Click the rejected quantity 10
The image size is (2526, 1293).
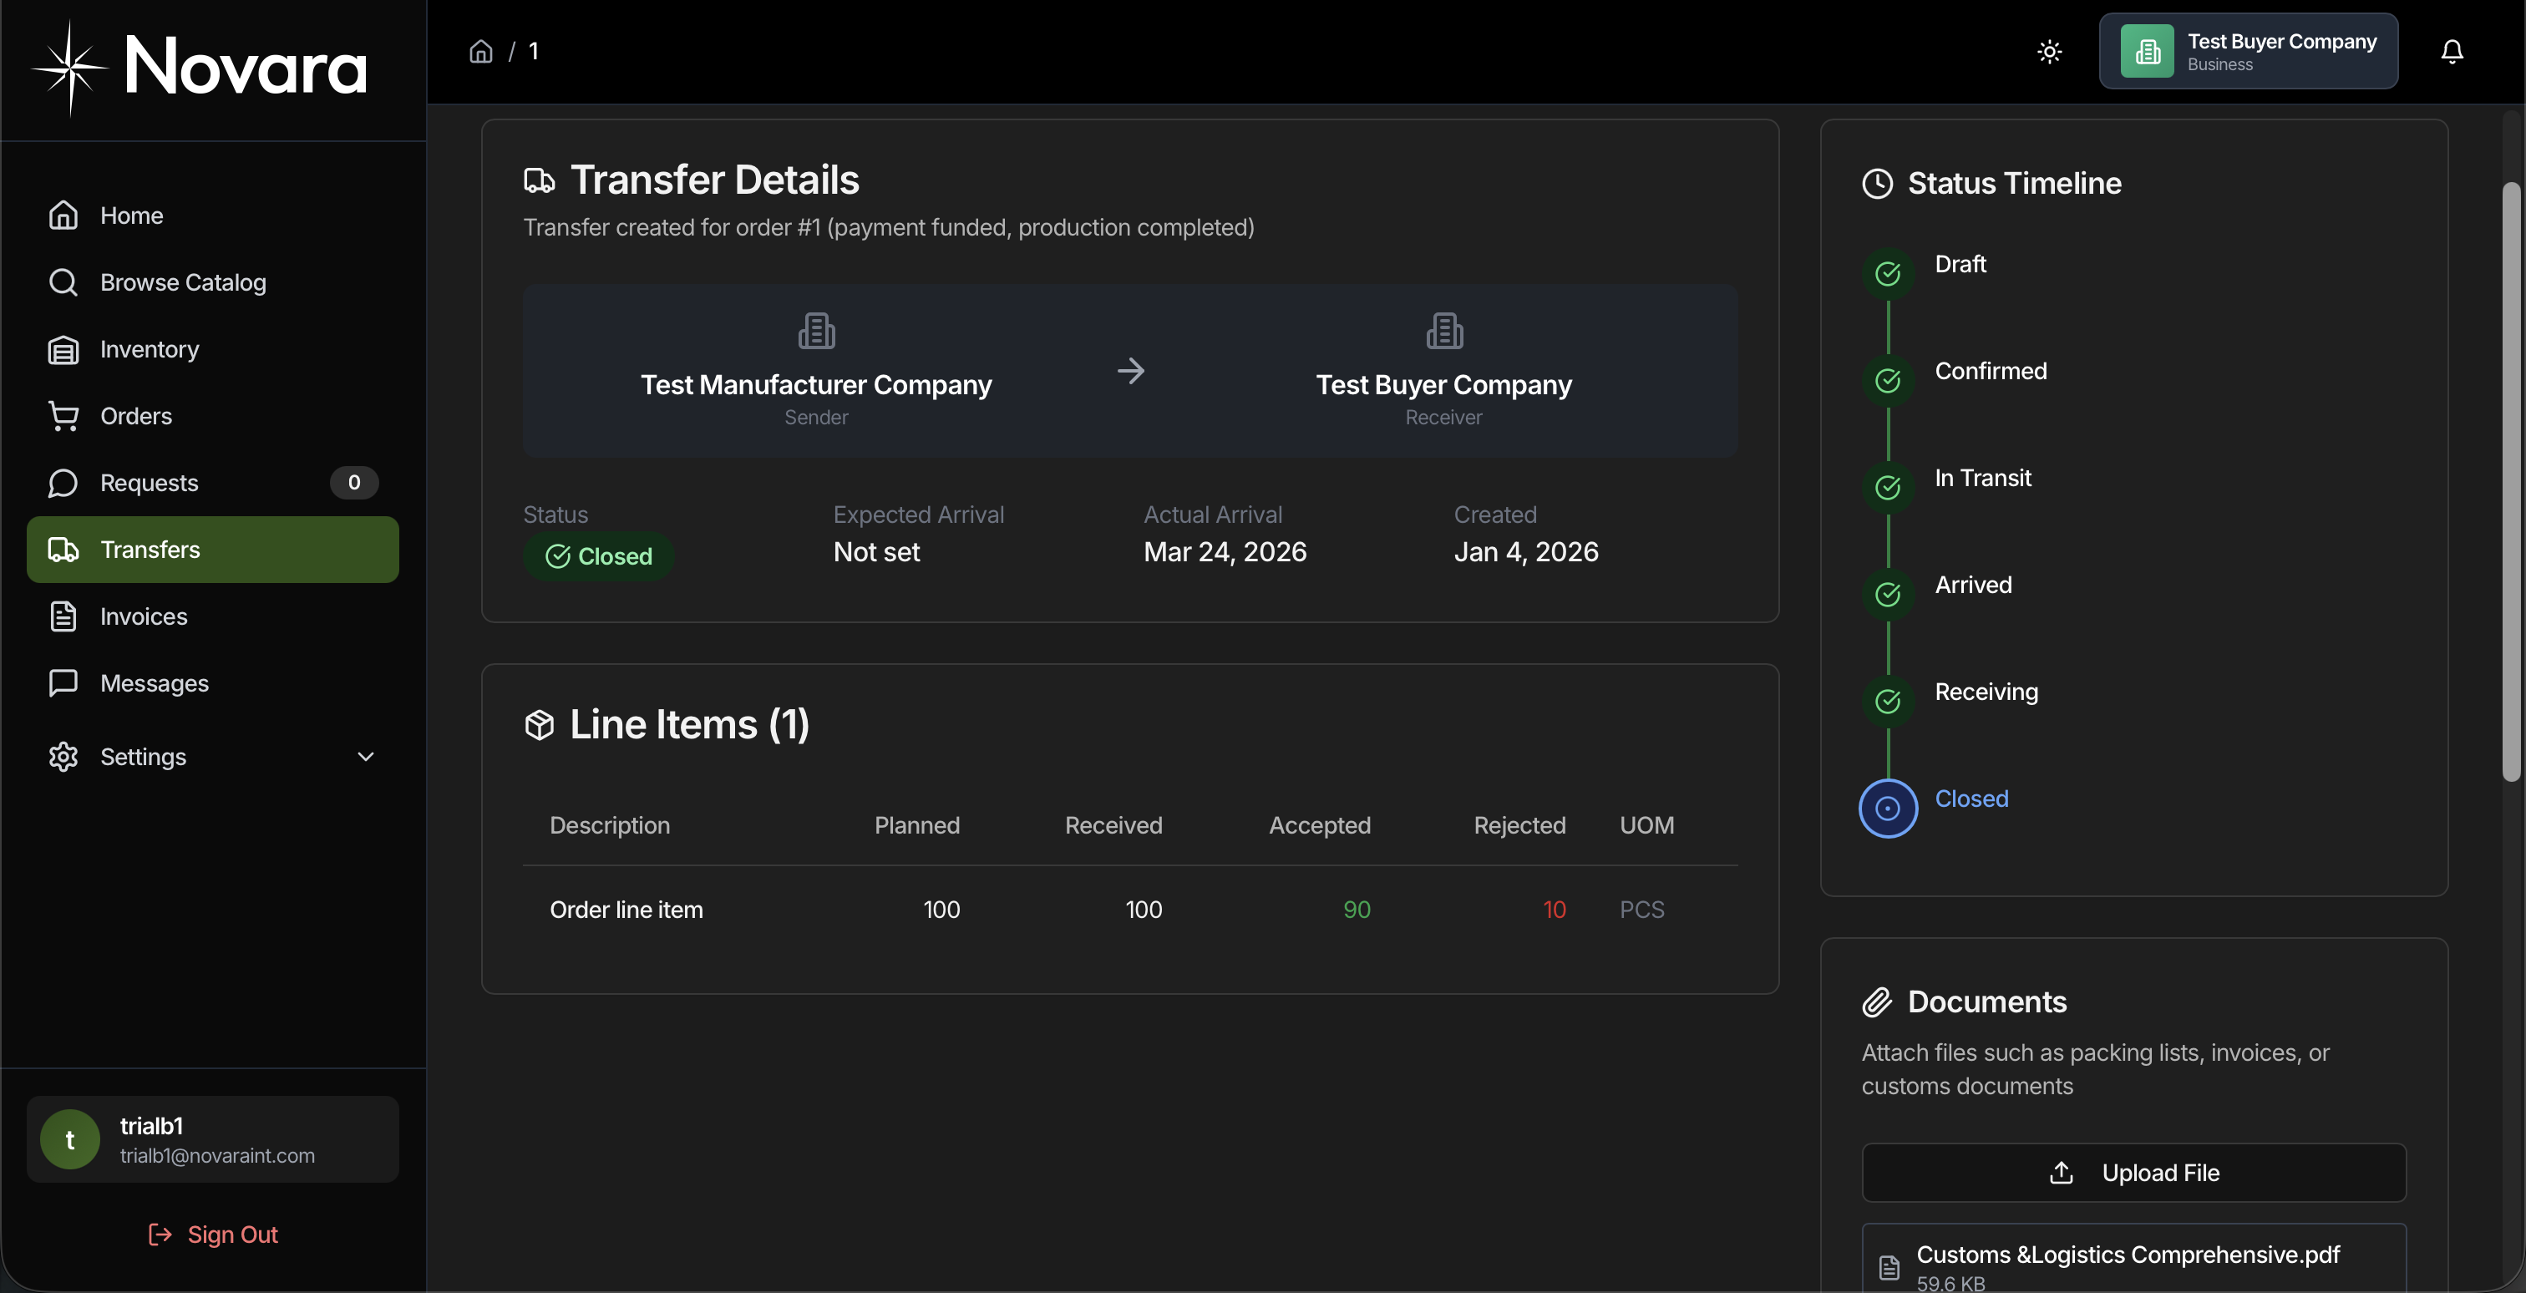1555,910
